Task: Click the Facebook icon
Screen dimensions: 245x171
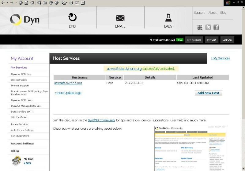Action: point(216,28)
